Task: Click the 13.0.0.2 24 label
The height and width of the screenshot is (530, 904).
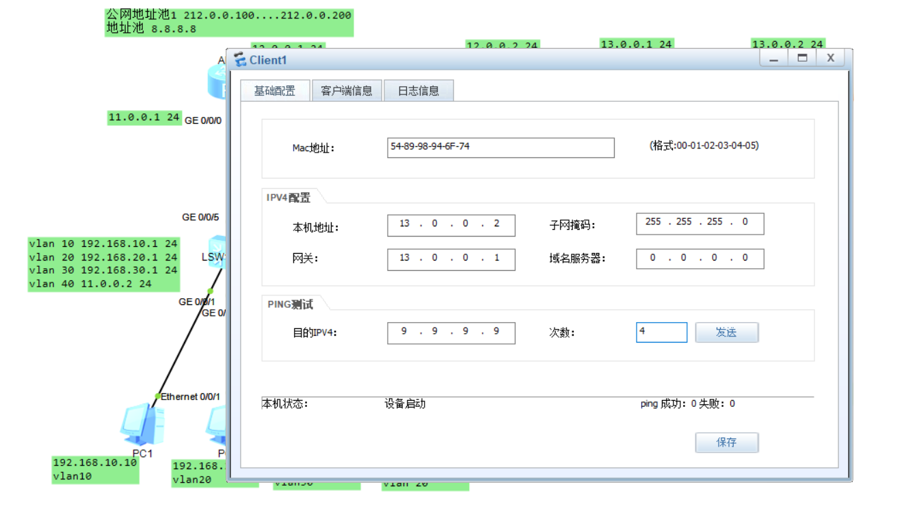Action: [x=788, y=44]
